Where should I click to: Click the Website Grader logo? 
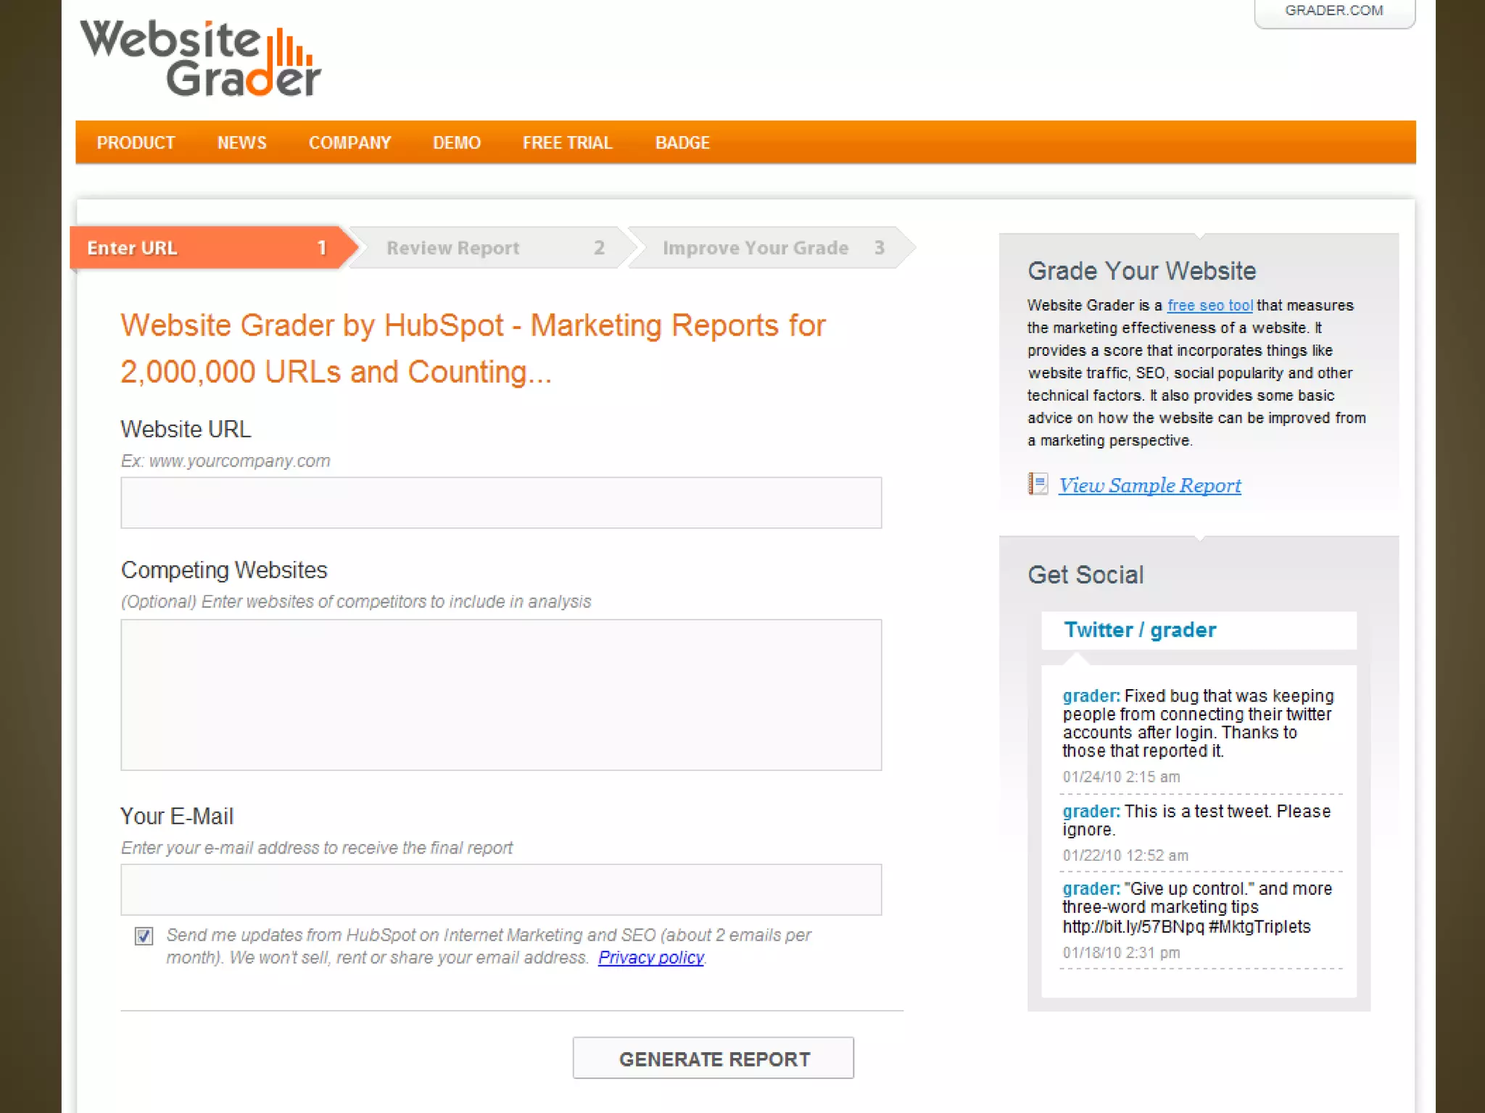200,58
